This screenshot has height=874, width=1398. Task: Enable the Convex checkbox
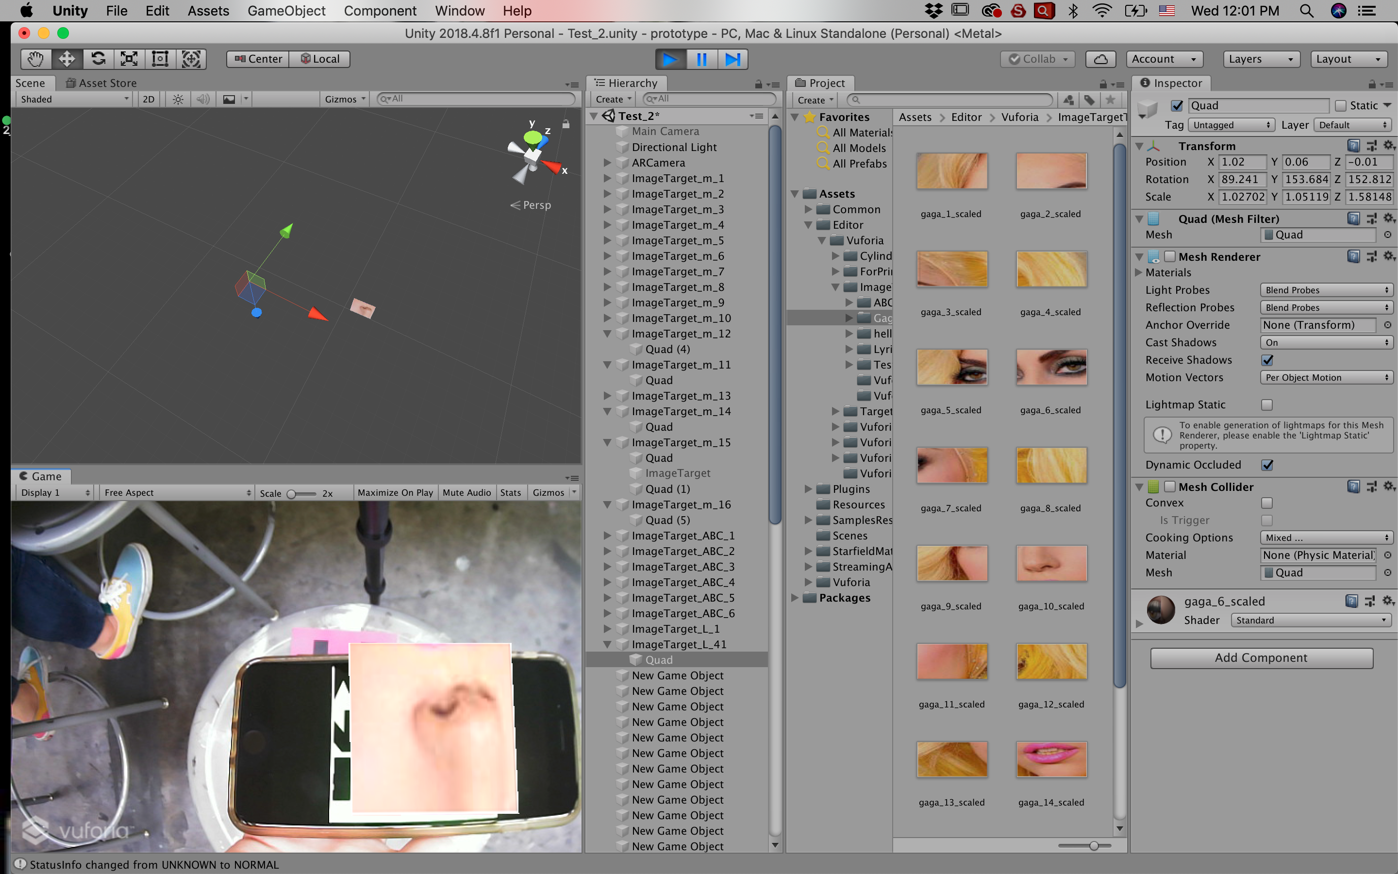pyautogui.click(x=1267, y=503)
